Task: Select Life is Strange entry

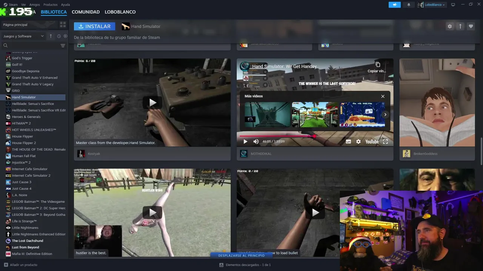Action: pyautogui.click(x=35, y=221)
